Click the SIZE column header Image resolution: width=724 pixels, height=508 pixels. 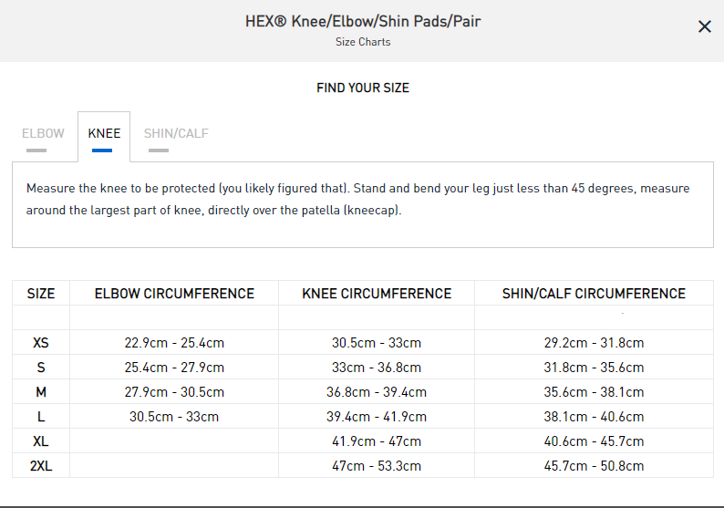click(x=41, y=294)
